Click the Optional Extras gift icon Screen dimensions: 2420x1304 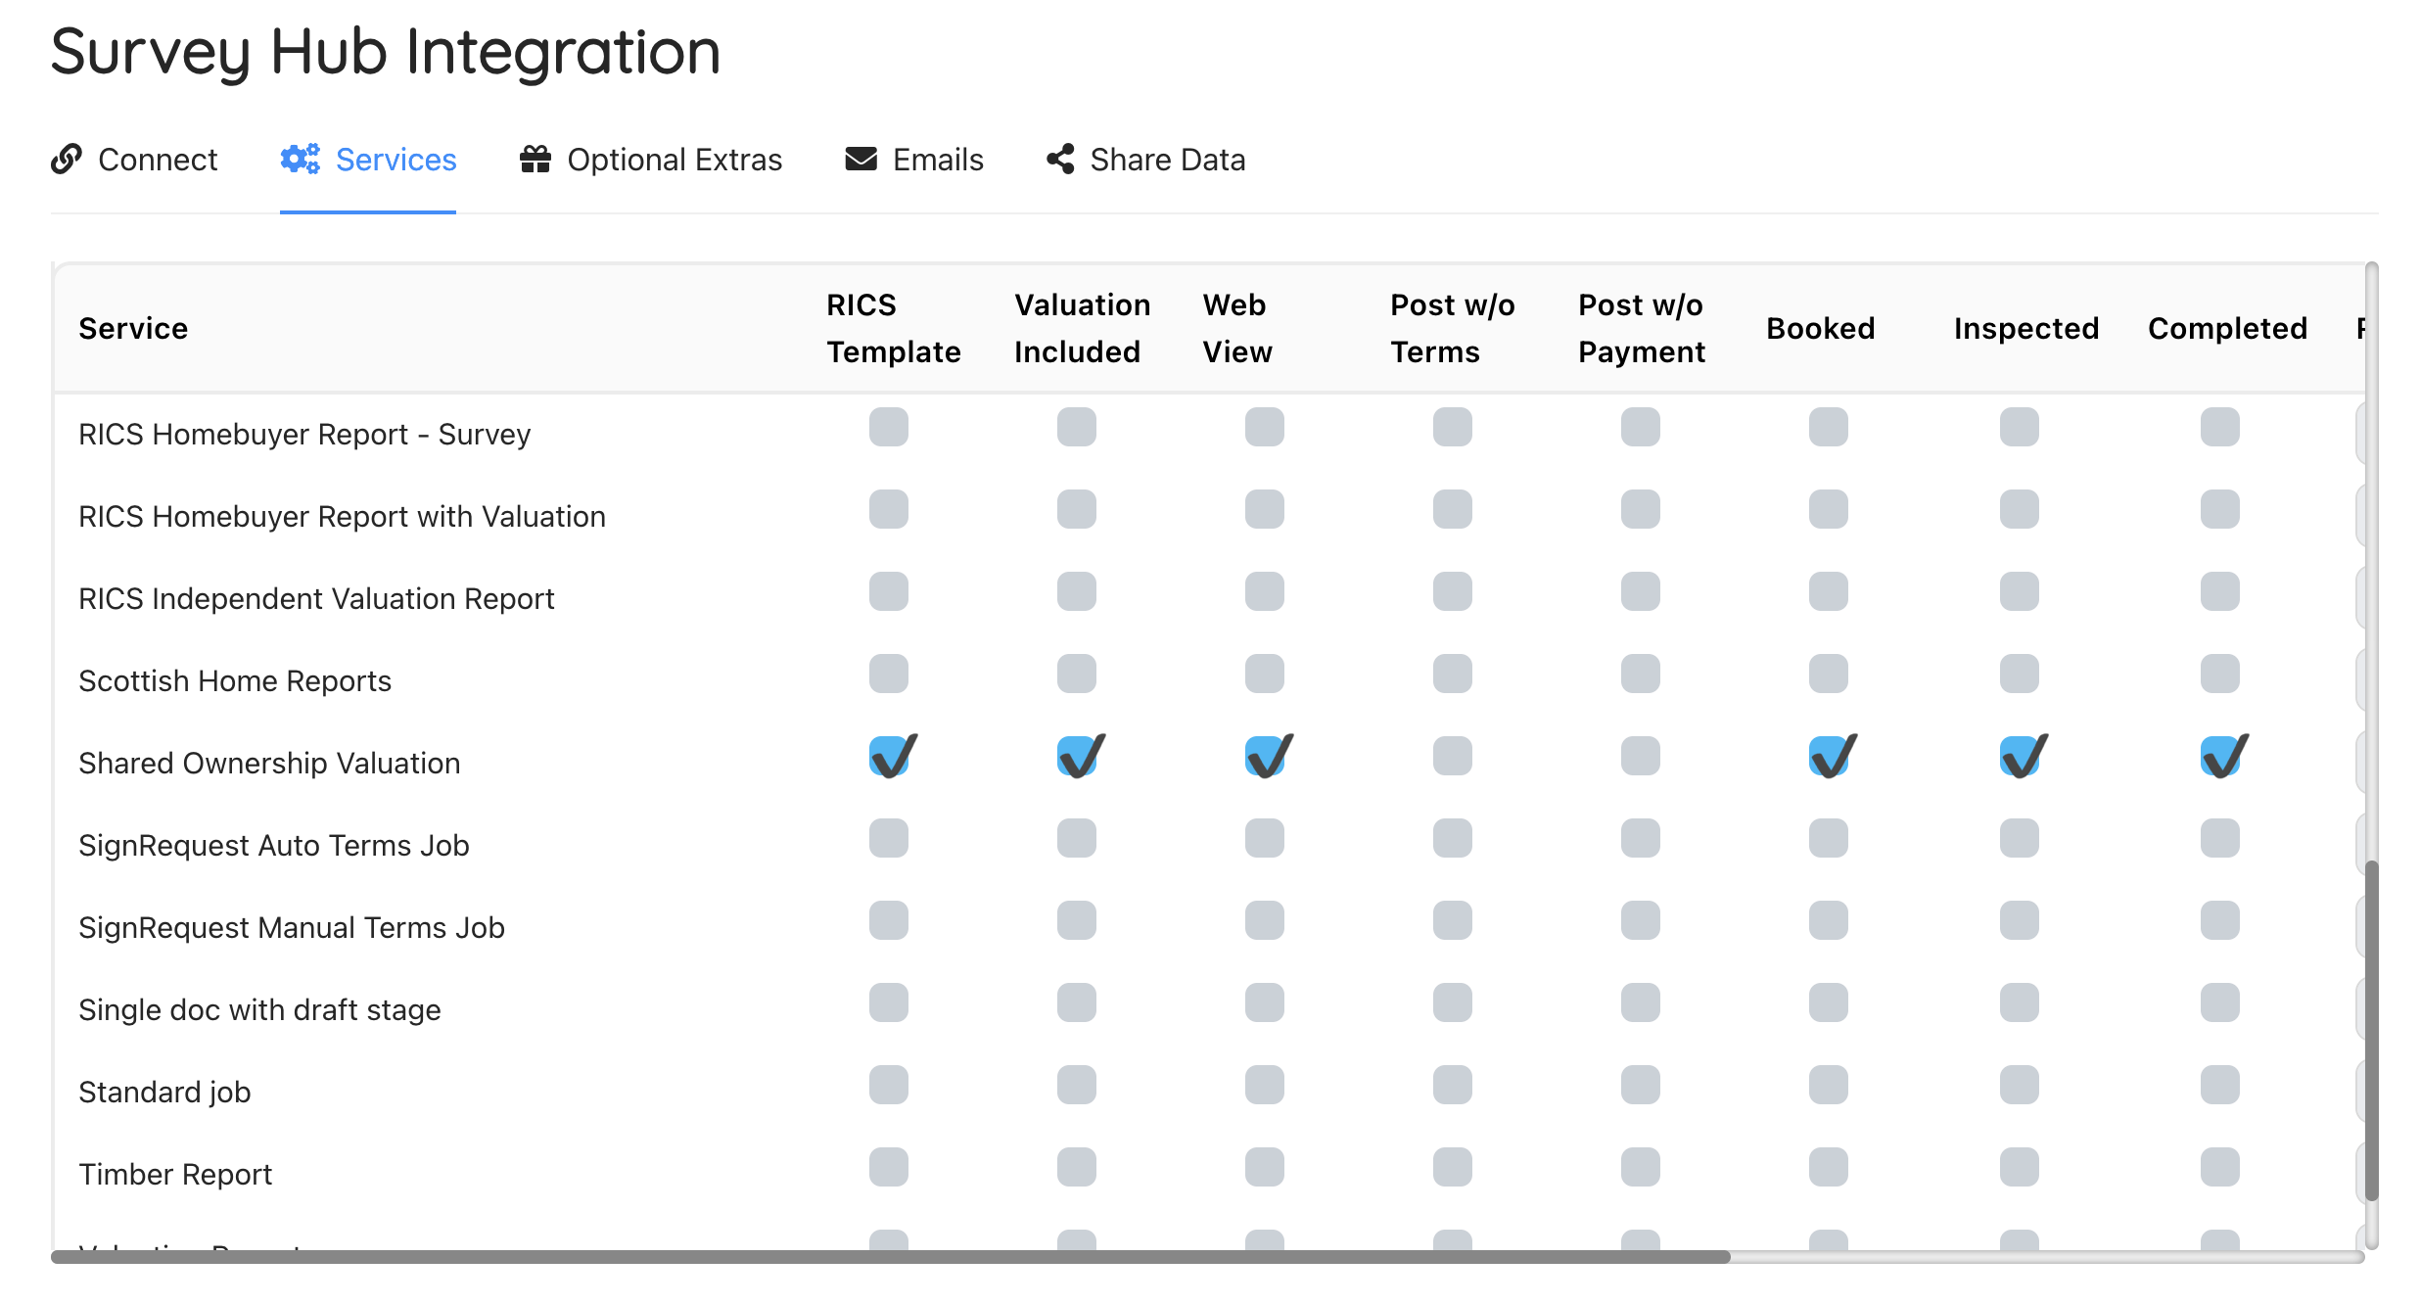tap(535, 159)
